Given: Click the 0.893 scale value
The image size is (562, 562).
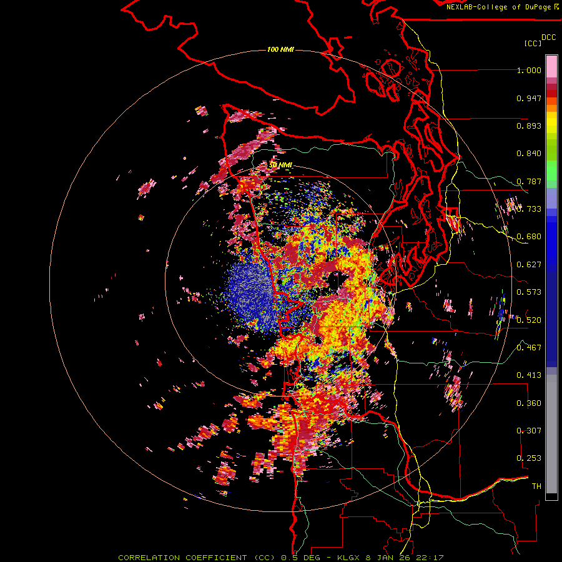Looking at the screenshot, I should pos(529,126).
